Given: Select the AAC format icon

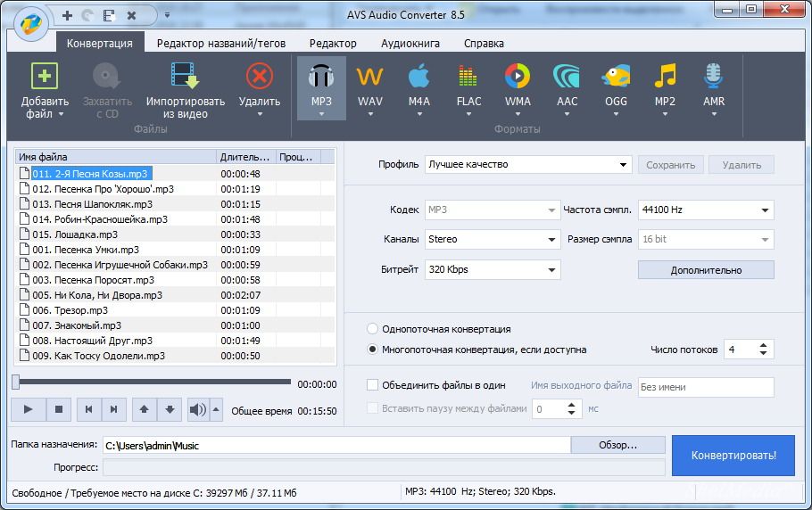Looking at the screenshot, I should click(567, 76).
